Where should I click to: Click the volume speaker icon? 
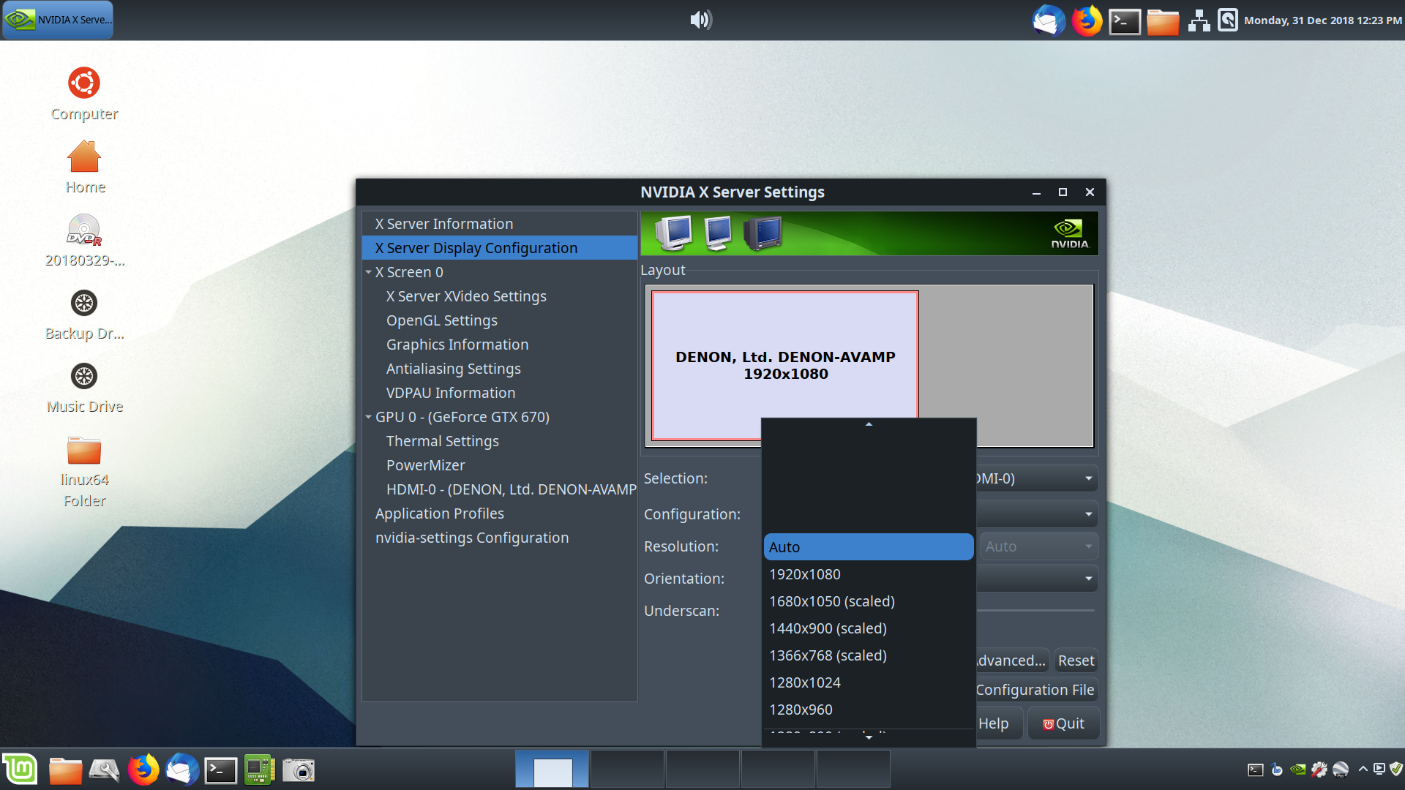[701, 20]
